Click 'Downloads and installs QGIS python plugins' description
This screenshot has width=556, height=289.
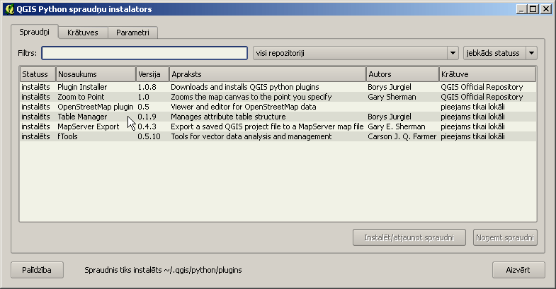pyautogui.click(x=244, y=87)
